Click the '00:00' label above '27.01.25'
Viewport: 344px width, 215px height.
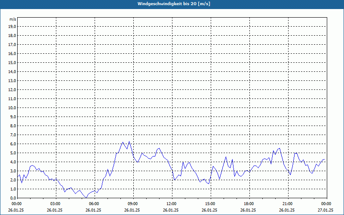(x=327, y=204)
